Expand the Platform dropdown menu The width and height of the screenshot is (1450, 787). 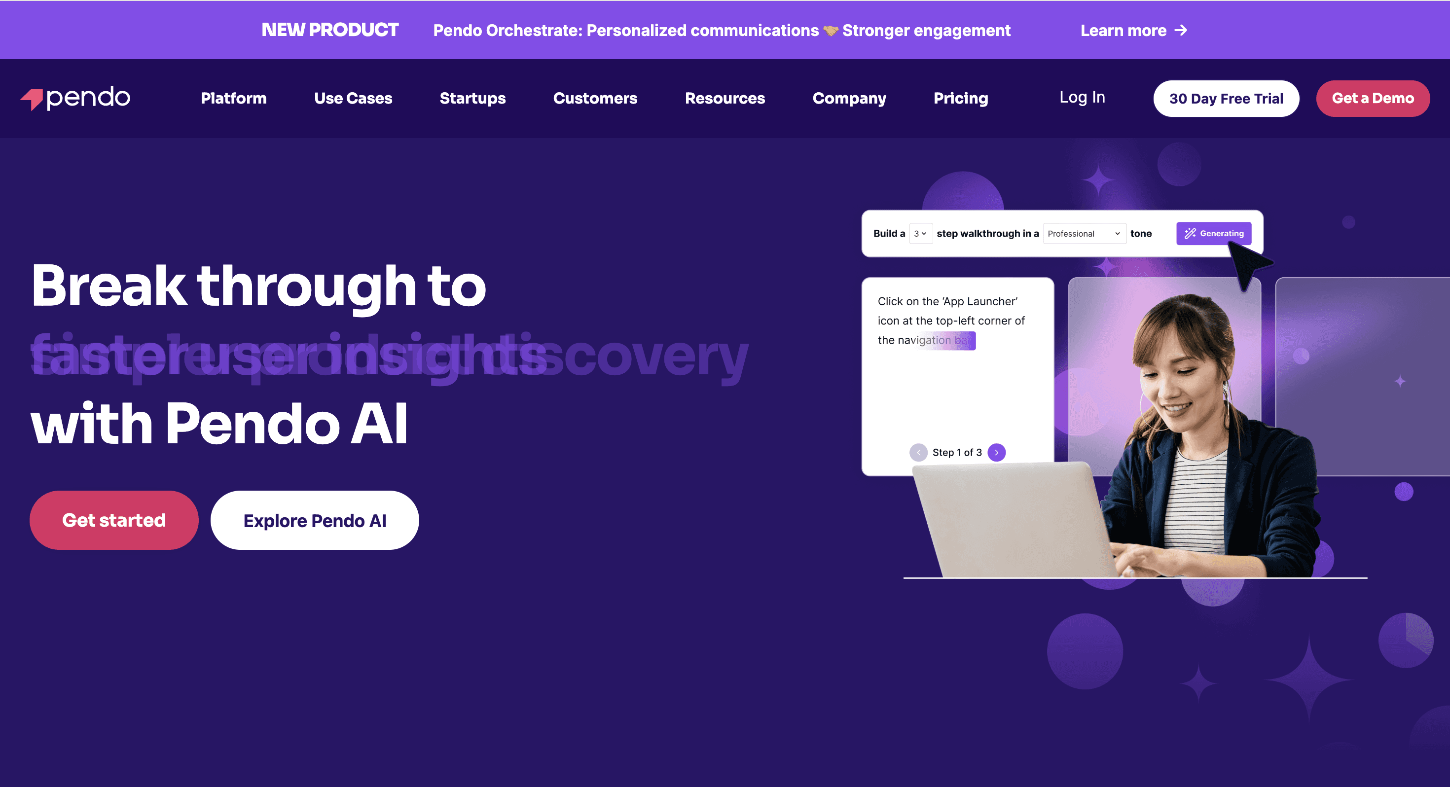[x=234, y=97]
